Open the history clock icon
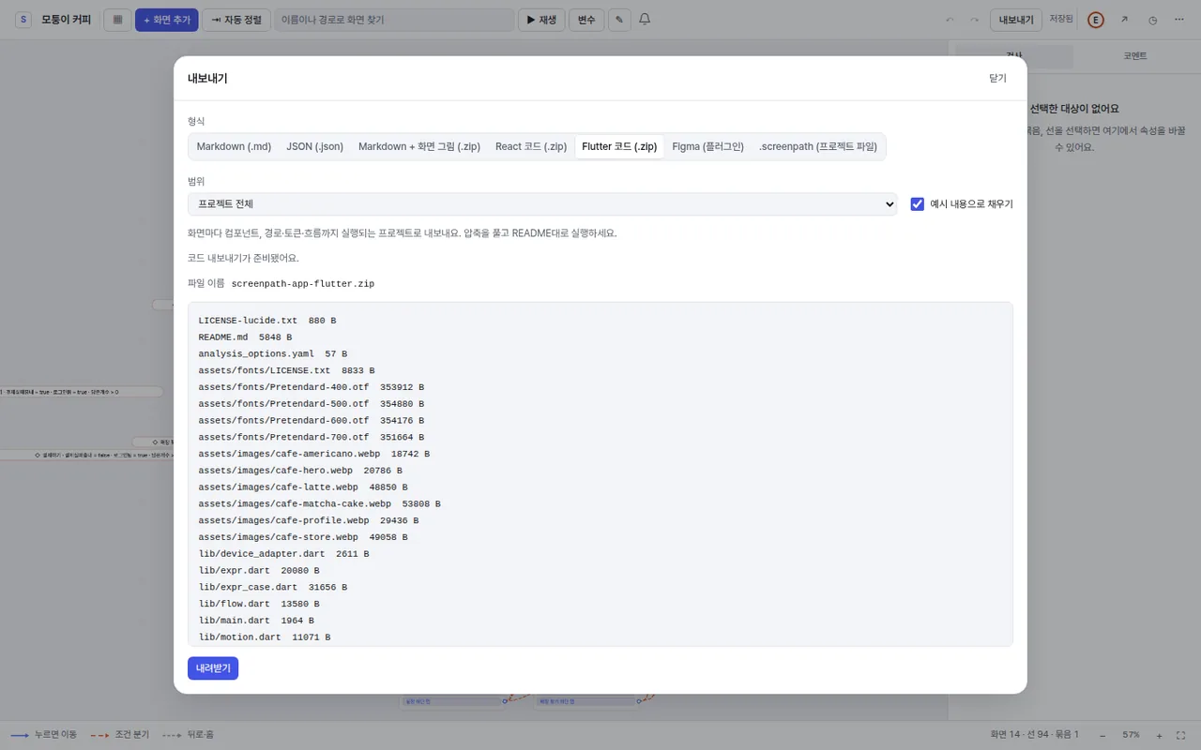The height and width of the screenshot is (750, 1201). coord(1152,20)
